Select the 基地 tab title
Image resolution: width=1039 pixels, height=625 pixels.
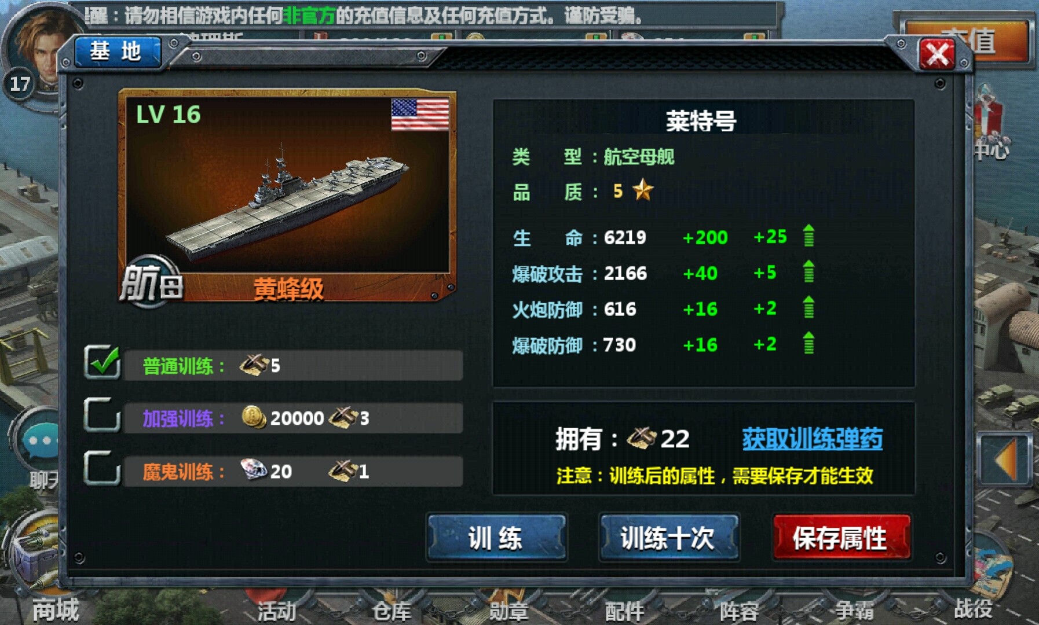116,52
